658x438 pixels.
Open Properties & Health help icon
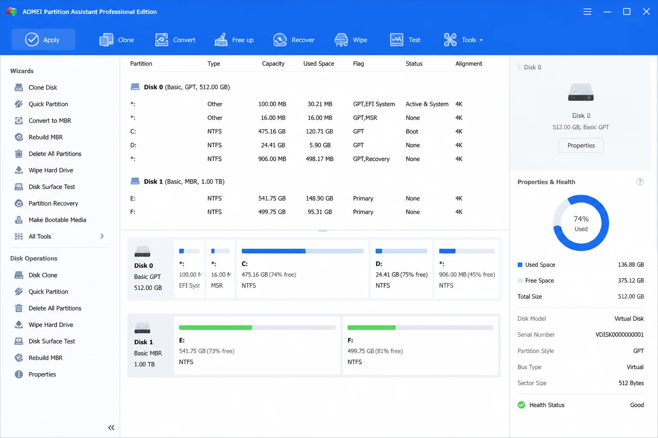click(x=640, y=182)
